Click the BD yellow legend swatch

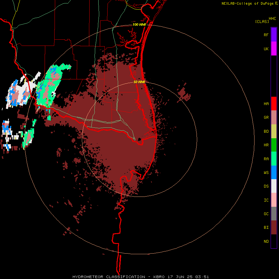coord(274,131)
